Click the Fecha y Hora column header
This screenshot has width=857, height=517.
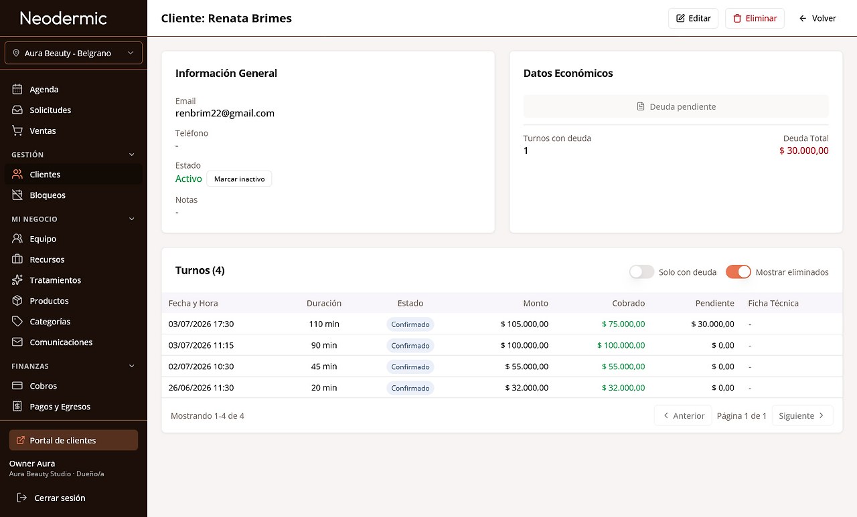tap(193, 304)
